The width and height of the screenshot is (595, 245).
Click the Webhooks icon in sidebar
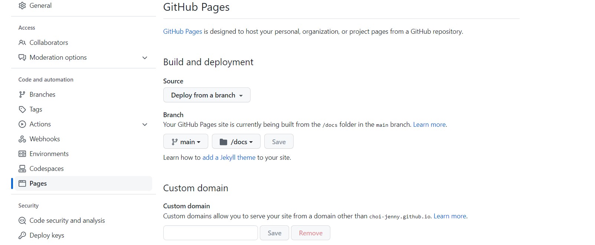[x=22, y=139]
